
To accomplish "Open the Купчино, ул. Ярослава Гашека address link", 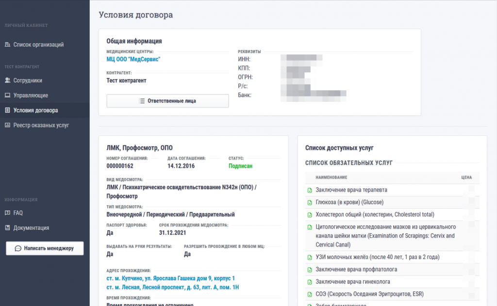I will pyautogui.click(x=170, y=278).
